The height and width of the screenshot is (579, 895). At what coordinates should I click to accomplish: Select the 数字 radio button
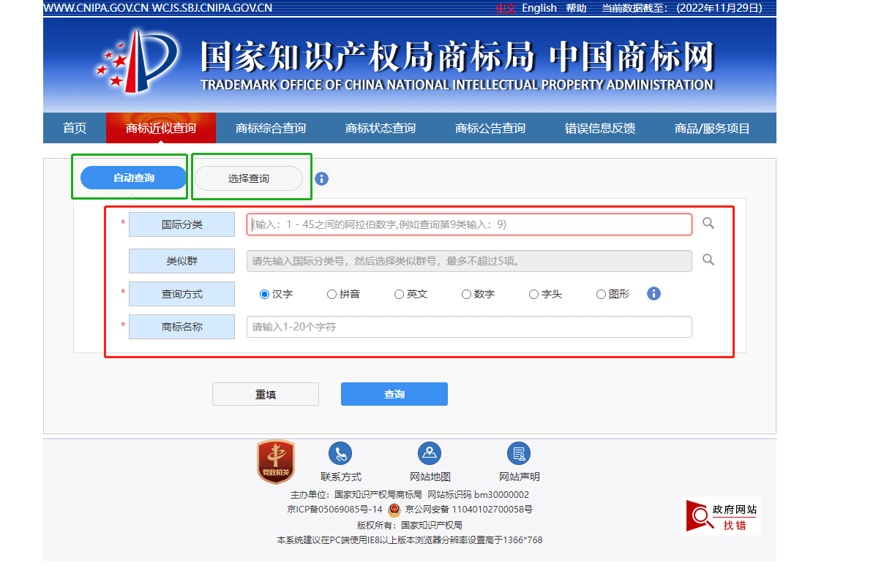[x=466, y=294]
